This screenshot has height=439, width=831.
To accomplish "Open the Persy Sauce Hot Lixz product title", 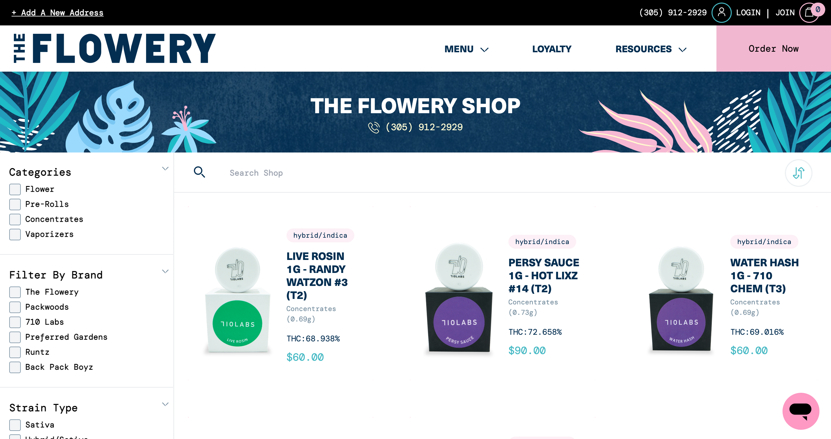I will 544,275.
